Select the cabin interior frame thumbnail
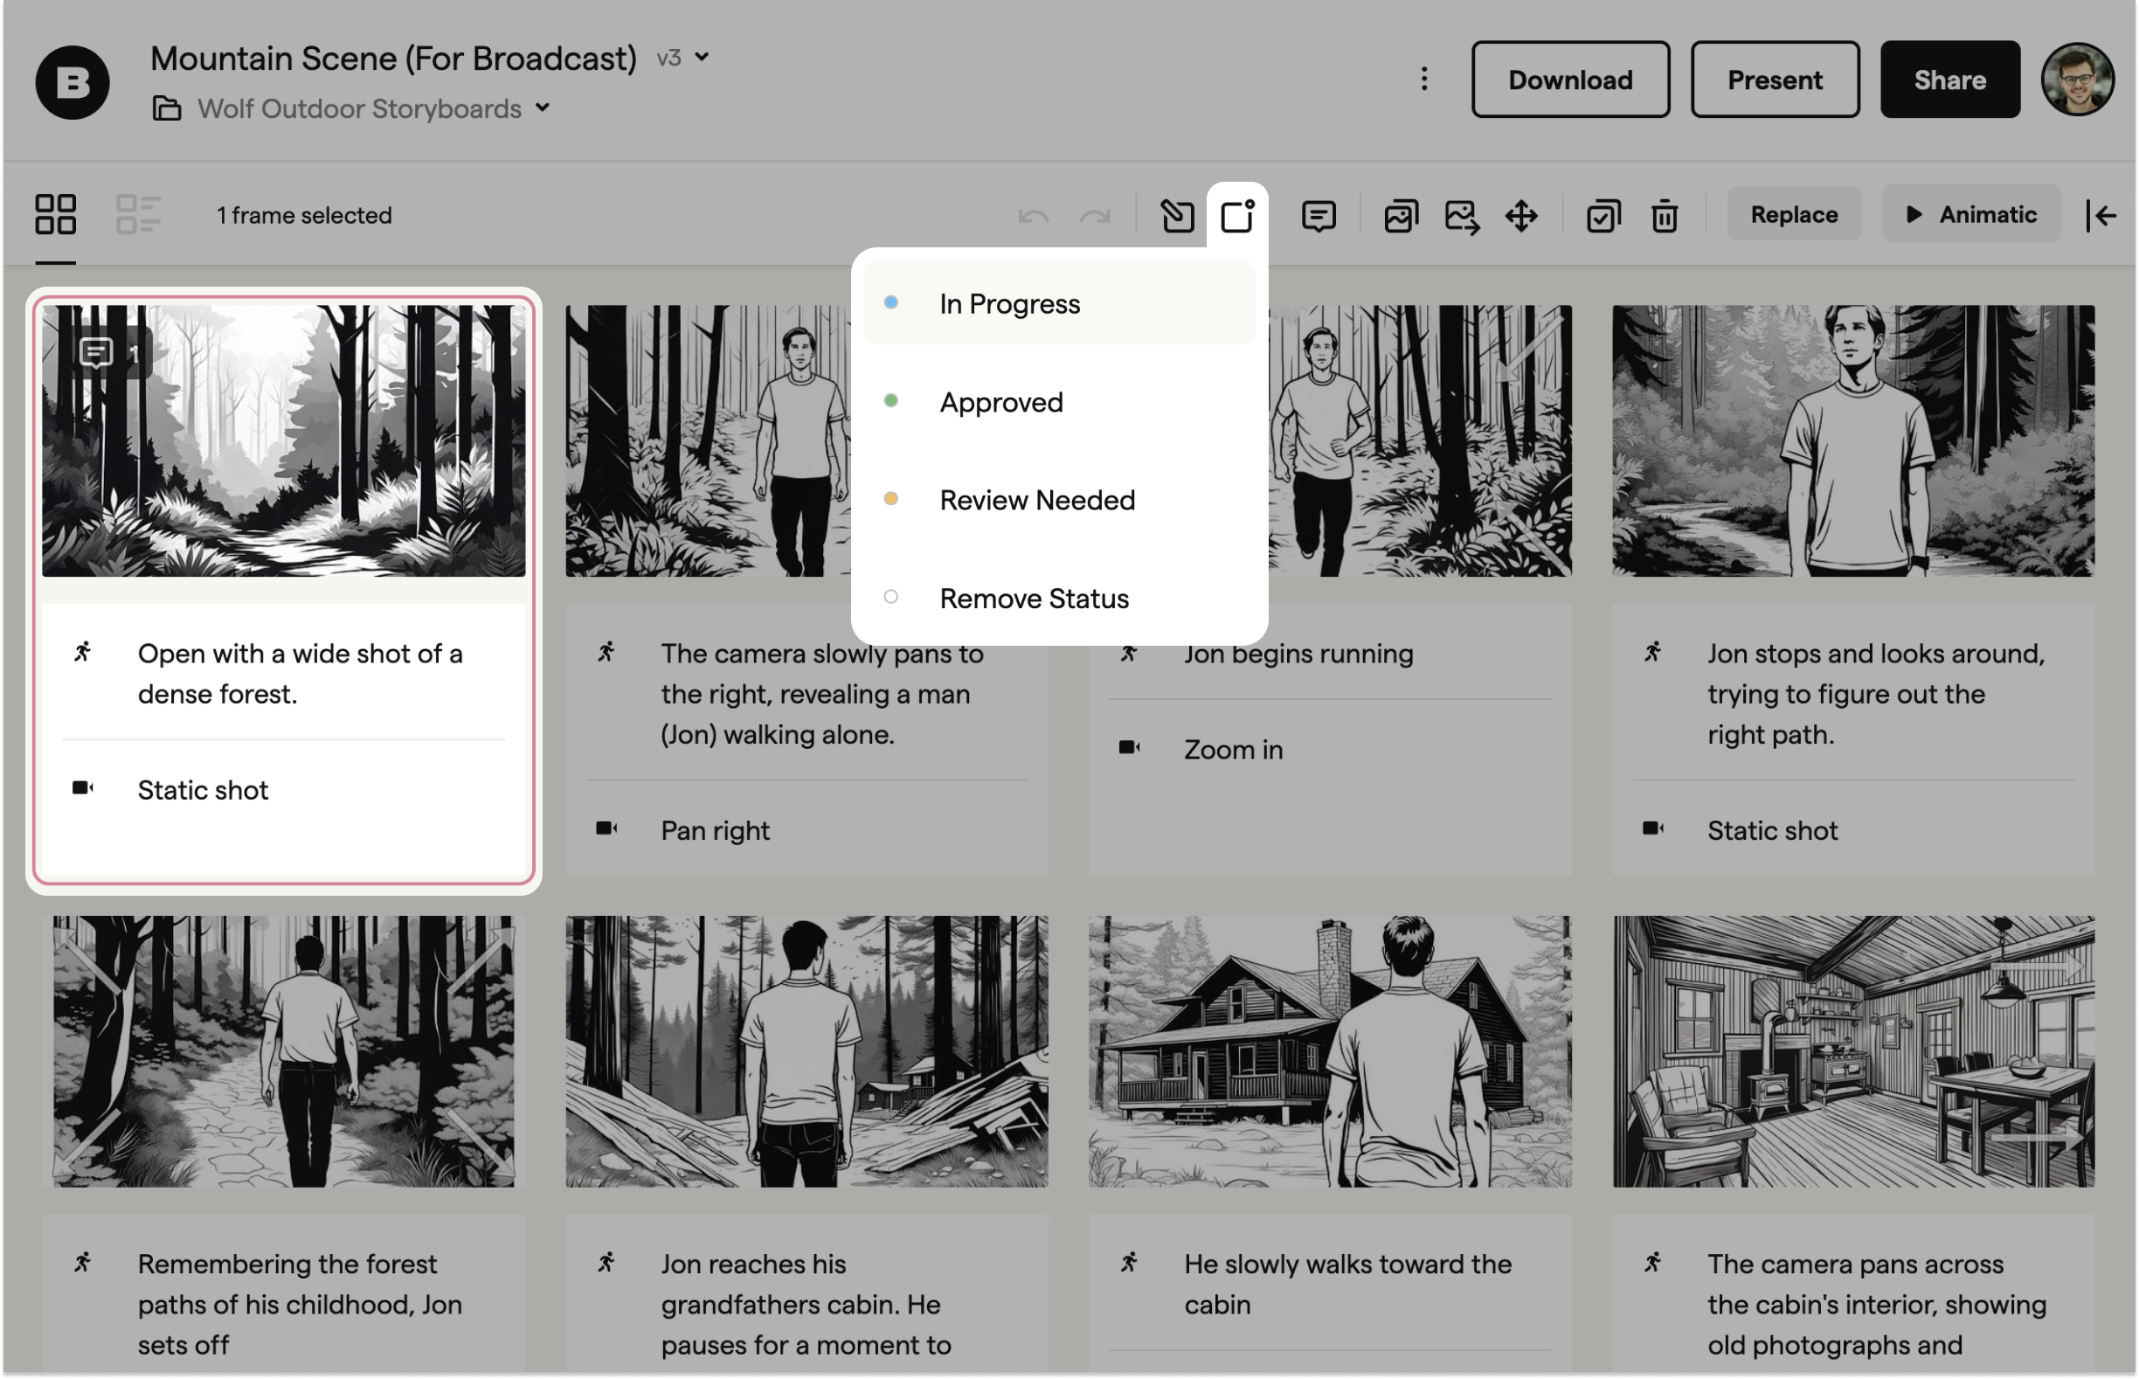Image resolution: width=2139 pixels, height=1379 pixels. coord(1852,1051)
